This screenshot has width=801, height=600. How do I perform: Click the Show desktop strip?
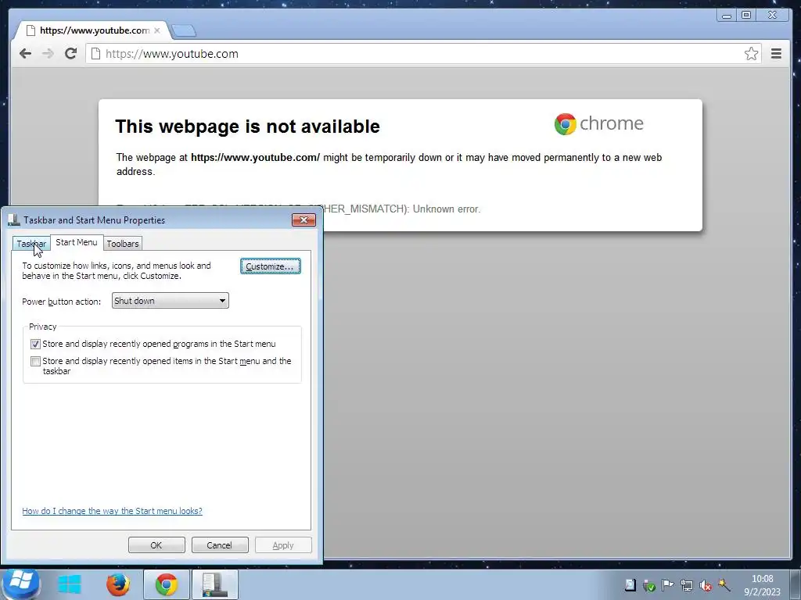pyautogui.click(x=796, y=584)
